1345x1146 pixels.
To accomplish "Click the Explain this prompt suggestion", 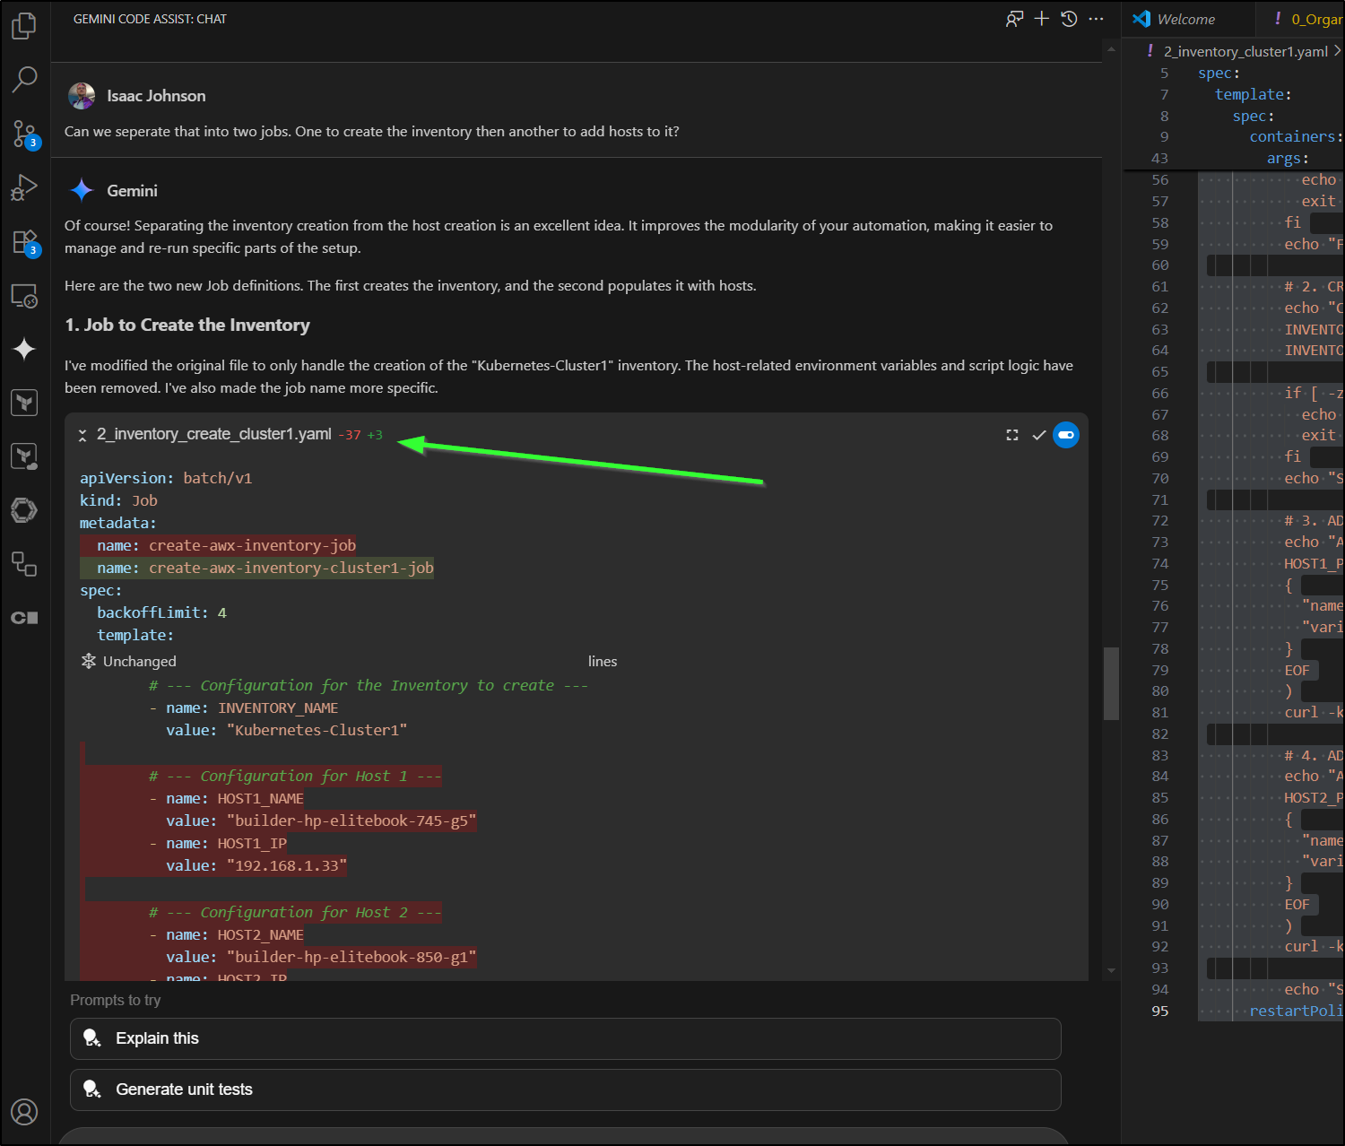I will point(566,1038).
